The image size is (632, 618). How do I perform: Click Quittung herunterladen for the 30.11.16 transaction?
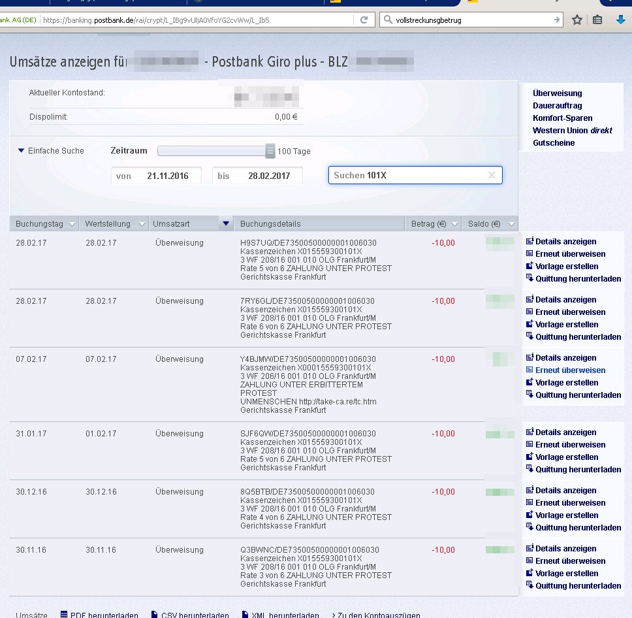tap(578, 586)
